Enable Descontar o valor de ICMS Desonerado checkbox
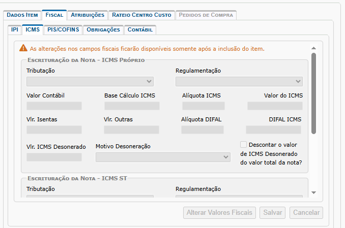The width and height of the screenshot is (345, 228). [x=244, y=144]
